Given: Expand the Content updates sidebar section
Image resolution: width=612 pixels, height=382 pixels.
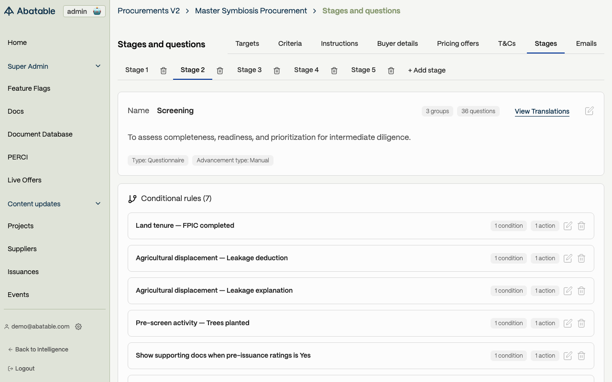Looking at the screenshot, I should point(98,204).
